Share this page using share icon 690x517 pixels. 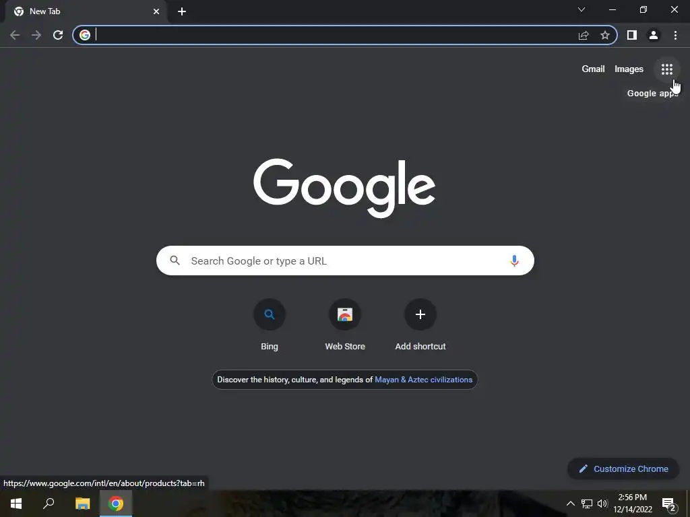(584, 35)
